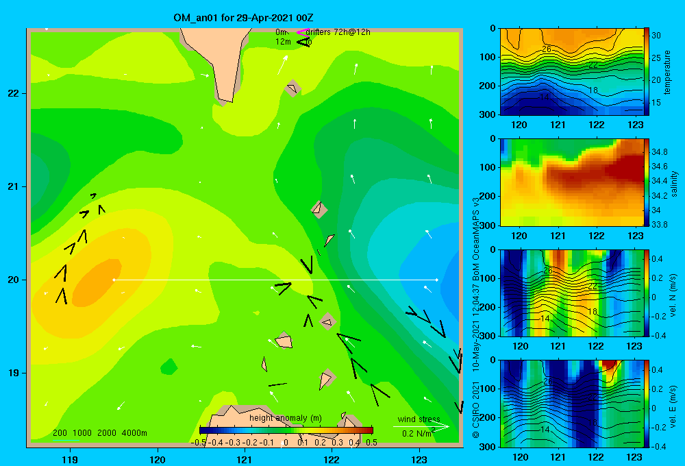Click longitude label 121 on main map
685x466 pixels.
[x=245, y=459]
